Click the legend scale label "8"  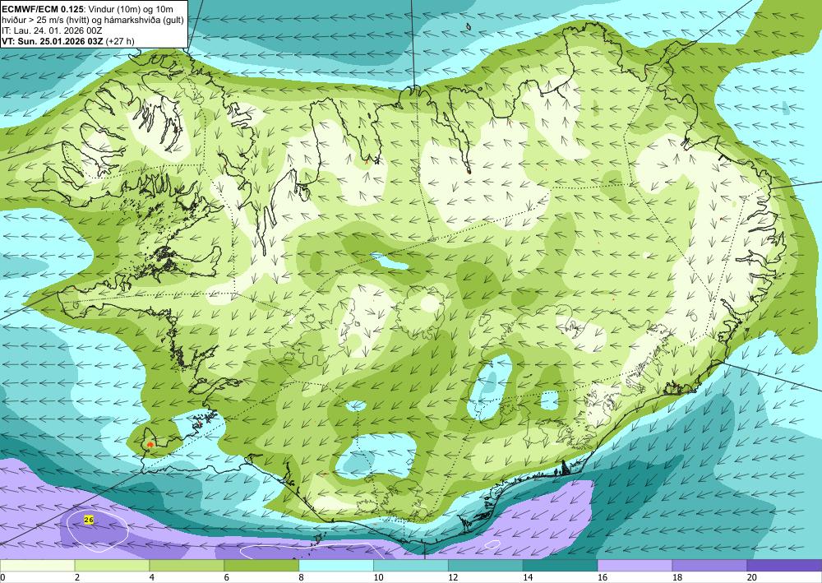[301, 577]
